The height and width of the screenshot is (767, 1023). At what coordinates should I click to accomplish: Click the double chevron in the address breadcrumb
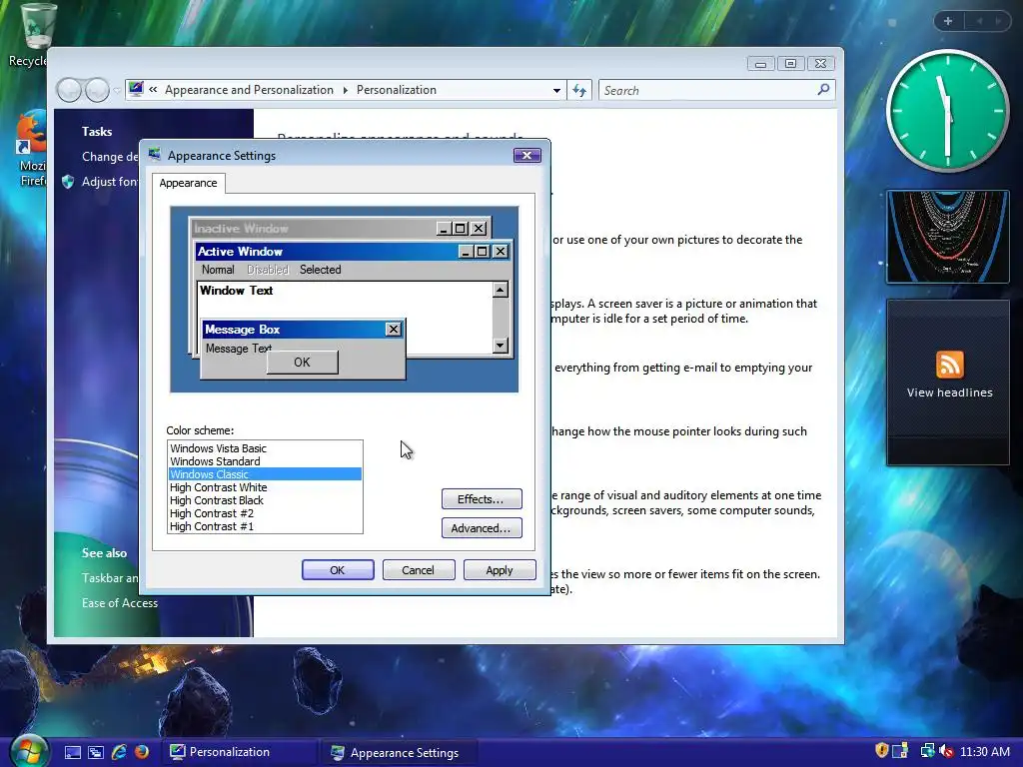pos(153,90)
